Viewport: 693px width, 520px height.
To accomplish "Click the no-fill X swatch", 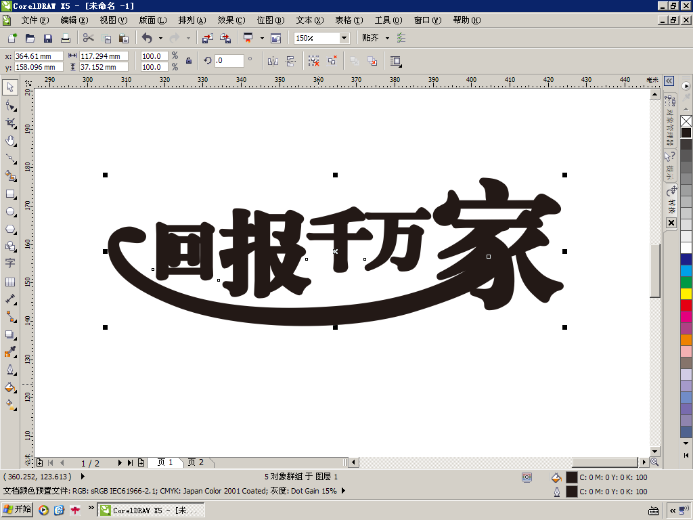I will (x=686, y=121).
